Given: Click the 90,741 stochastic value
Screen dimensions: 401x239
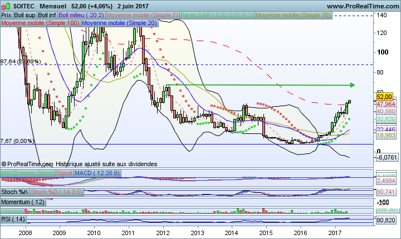Looking at the screenshot, I should click(386, 192).
